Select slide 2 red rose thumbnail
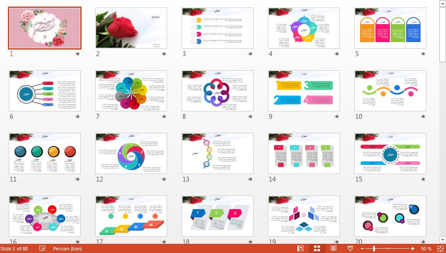The width and height of the screenshot is (446, 253). tap(131, 28)
